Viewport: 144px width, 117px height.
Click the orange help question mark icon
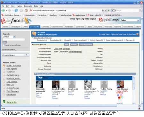(x=138, y=34)
